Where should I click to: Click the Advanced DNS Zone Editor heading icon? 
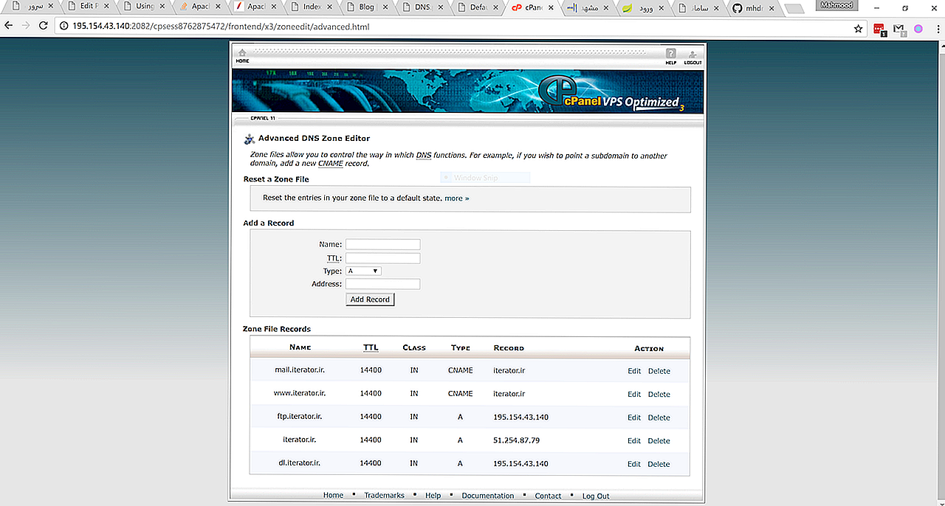pyautogui.click(x=249, y=139)
